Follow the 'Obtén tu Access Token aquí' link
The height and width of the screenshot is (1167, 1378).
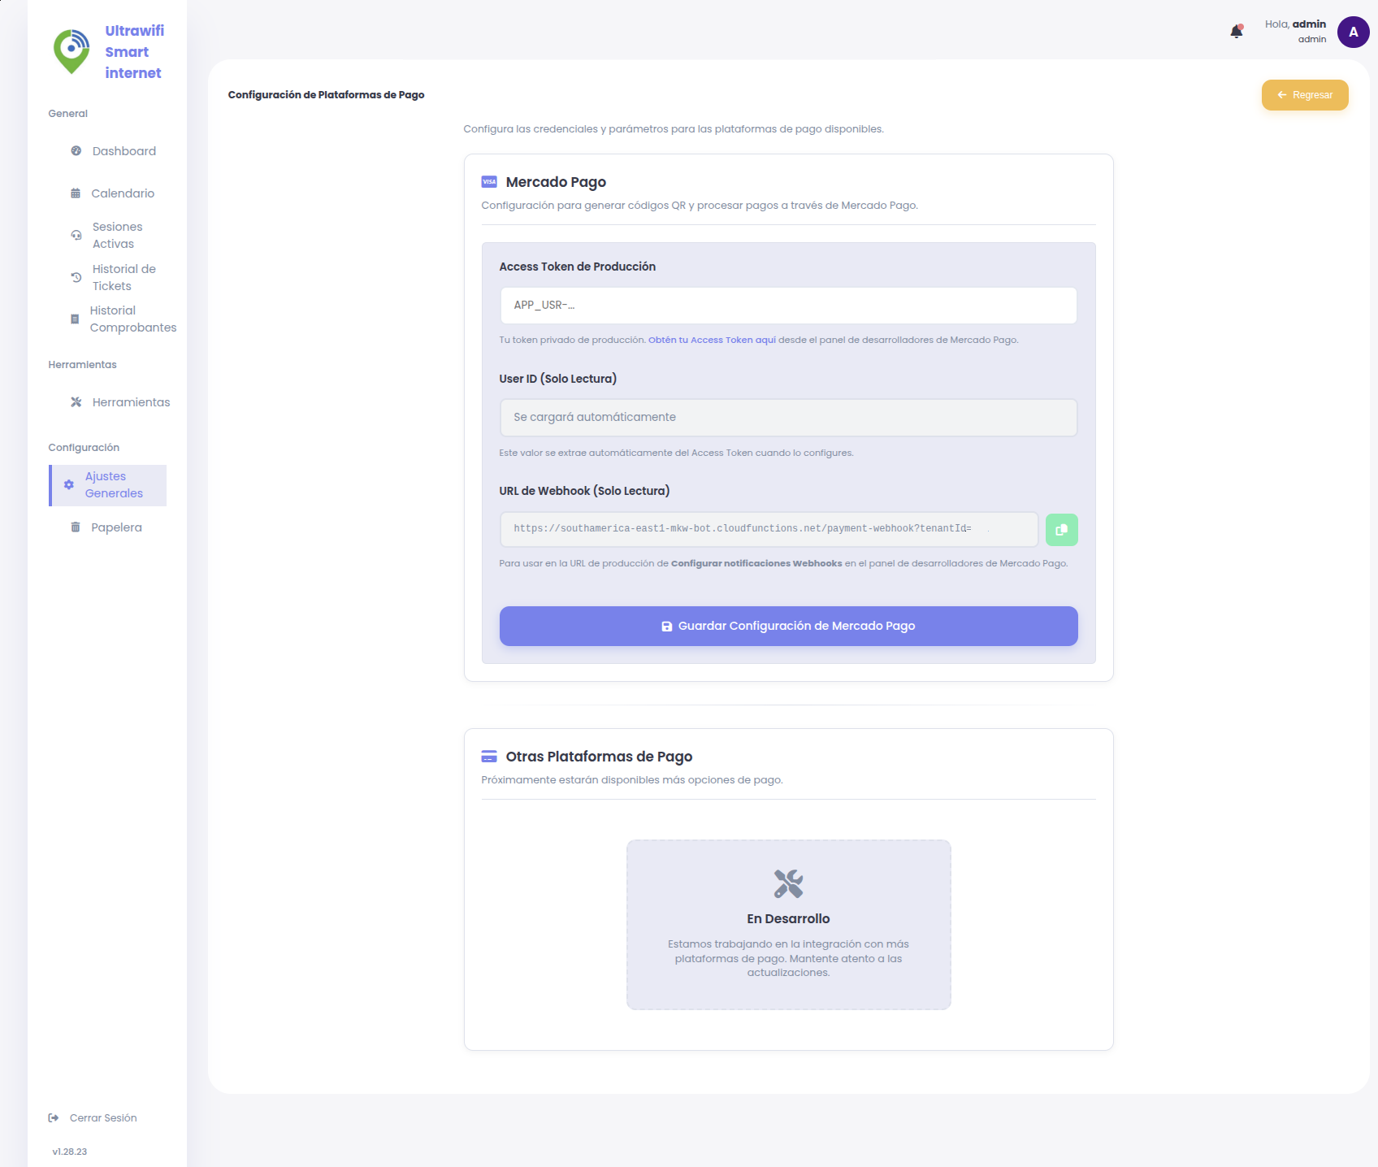click(712, 340)
